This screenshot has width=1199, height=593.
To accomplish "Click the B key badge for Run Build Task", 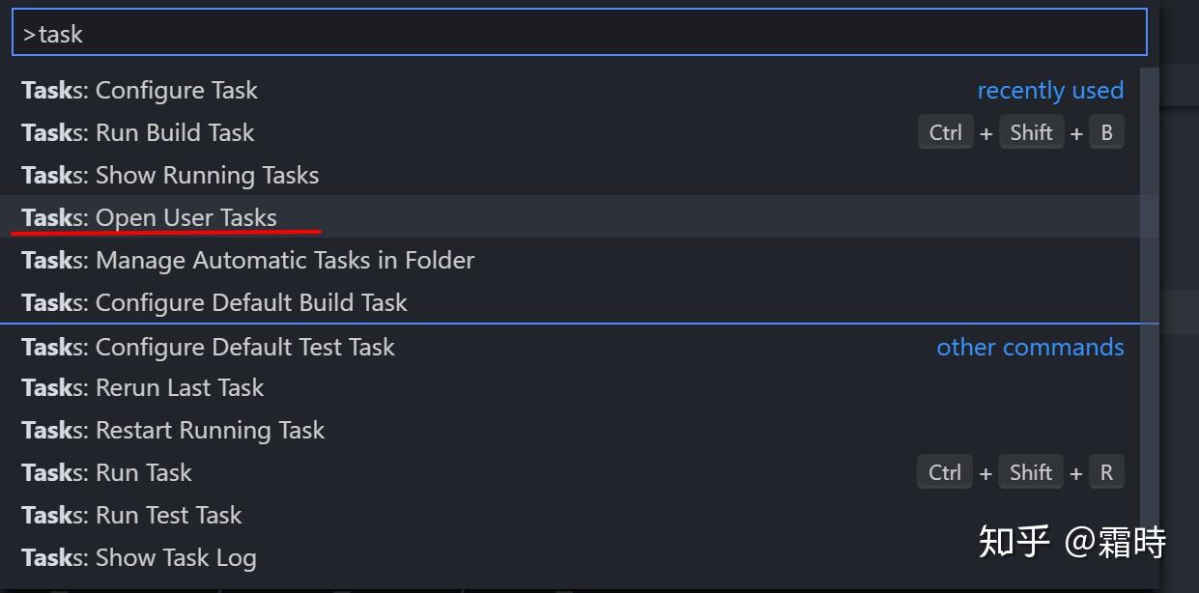I will (1106, 132).
